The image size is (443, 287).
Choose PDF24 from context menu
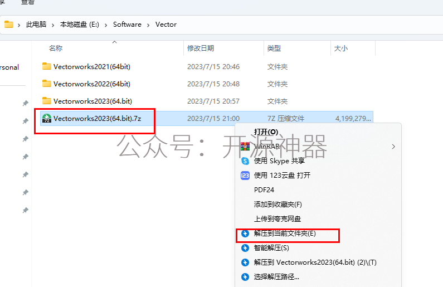(318, 190)
